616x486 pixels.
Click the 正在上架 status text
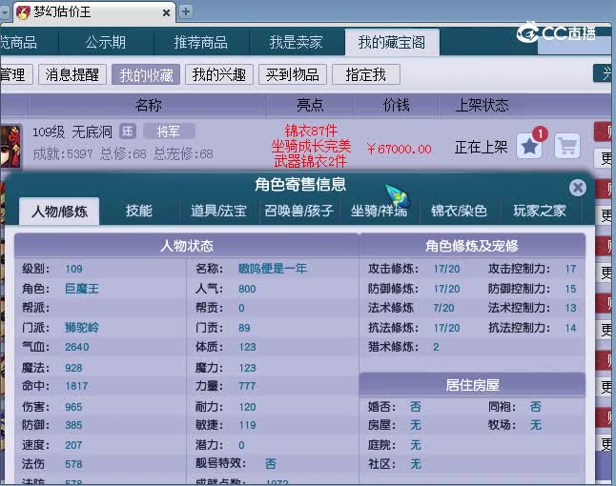point(481,148)
